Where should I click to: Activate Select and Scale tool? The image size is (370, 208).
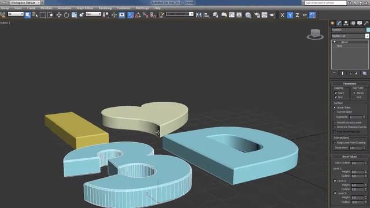coord(74,15)
